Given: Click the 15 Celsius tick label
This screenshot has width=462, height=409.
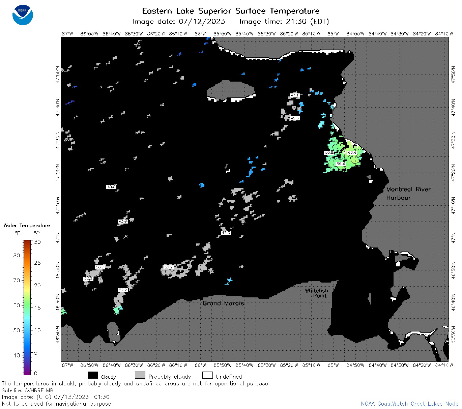Looking at the screenshot, I should [37, 308].
